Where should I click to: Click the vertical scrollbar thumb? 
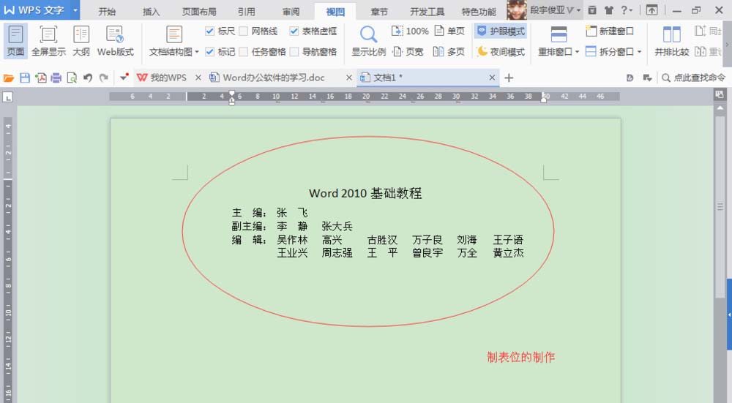tap(720, 206)
